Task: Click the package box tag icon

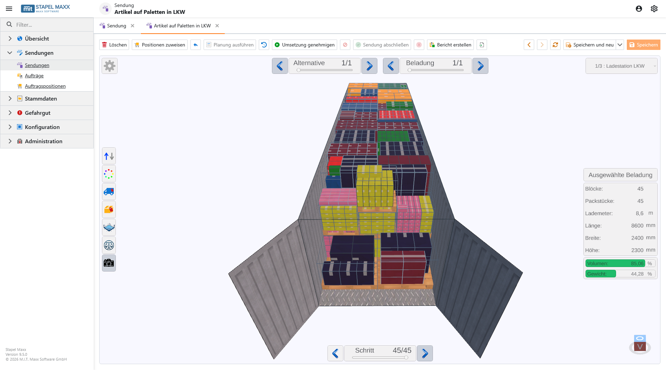Action: tap(109, 209)
